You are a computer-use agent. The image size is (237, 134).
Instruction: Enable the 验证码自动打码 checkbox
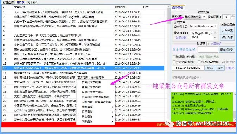174,57
